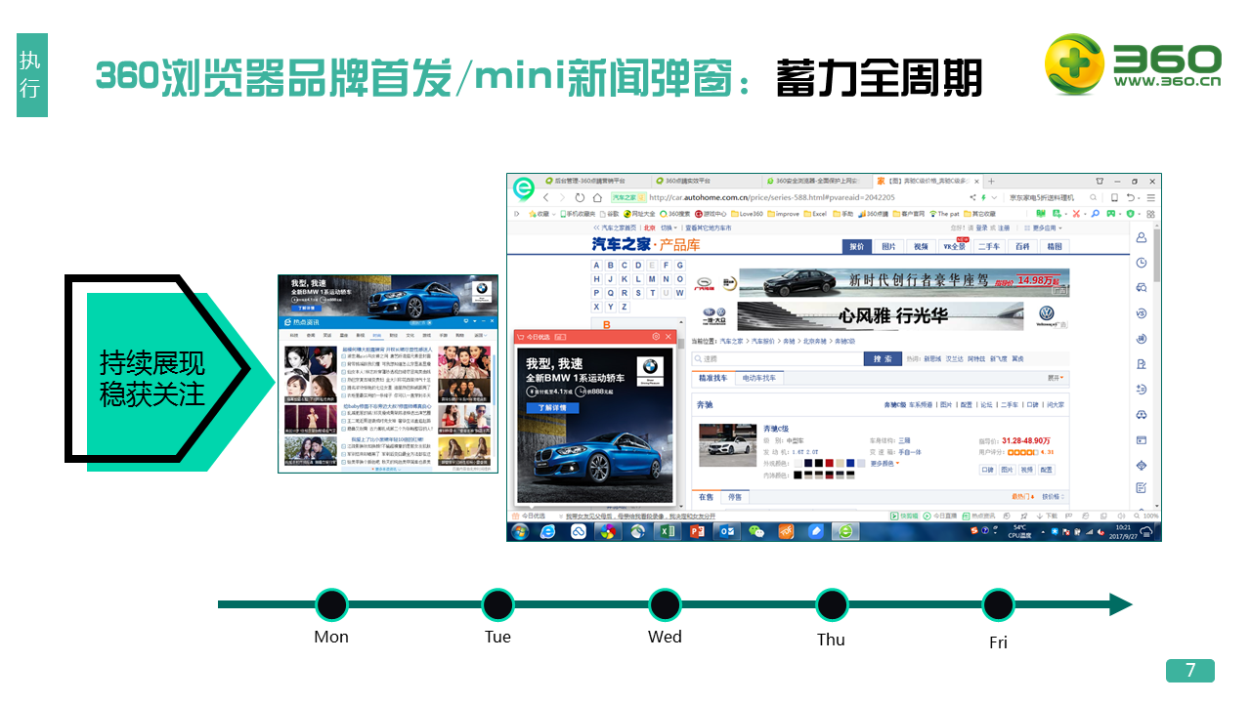The image size is (1251, 703).
Task: Click the 360 logo at top right
Action: pos(1133,64)
